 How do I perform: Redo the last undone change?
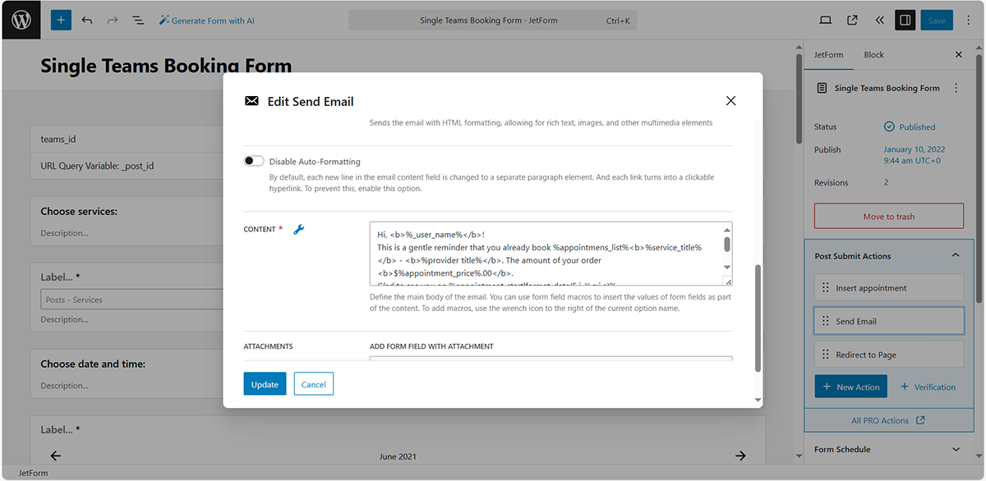113,20
